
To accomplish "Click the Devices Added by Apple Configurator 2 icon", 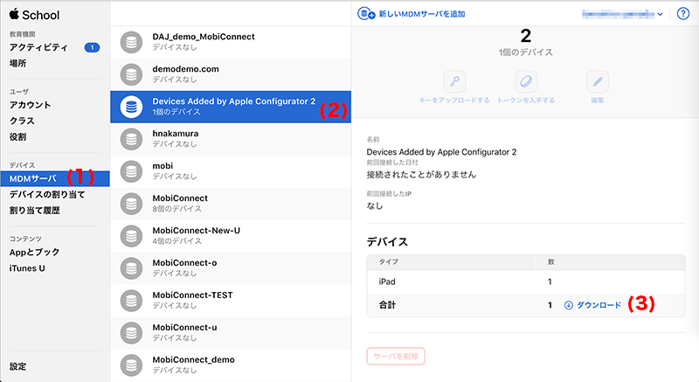I will (132, 107).
